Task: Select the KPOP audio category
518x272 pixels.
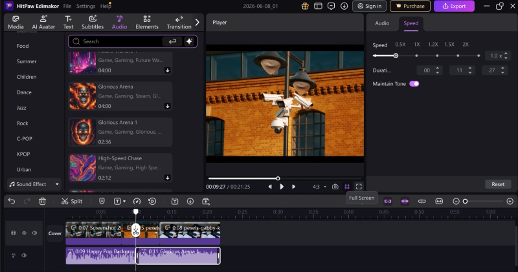Action: [23, 154]
